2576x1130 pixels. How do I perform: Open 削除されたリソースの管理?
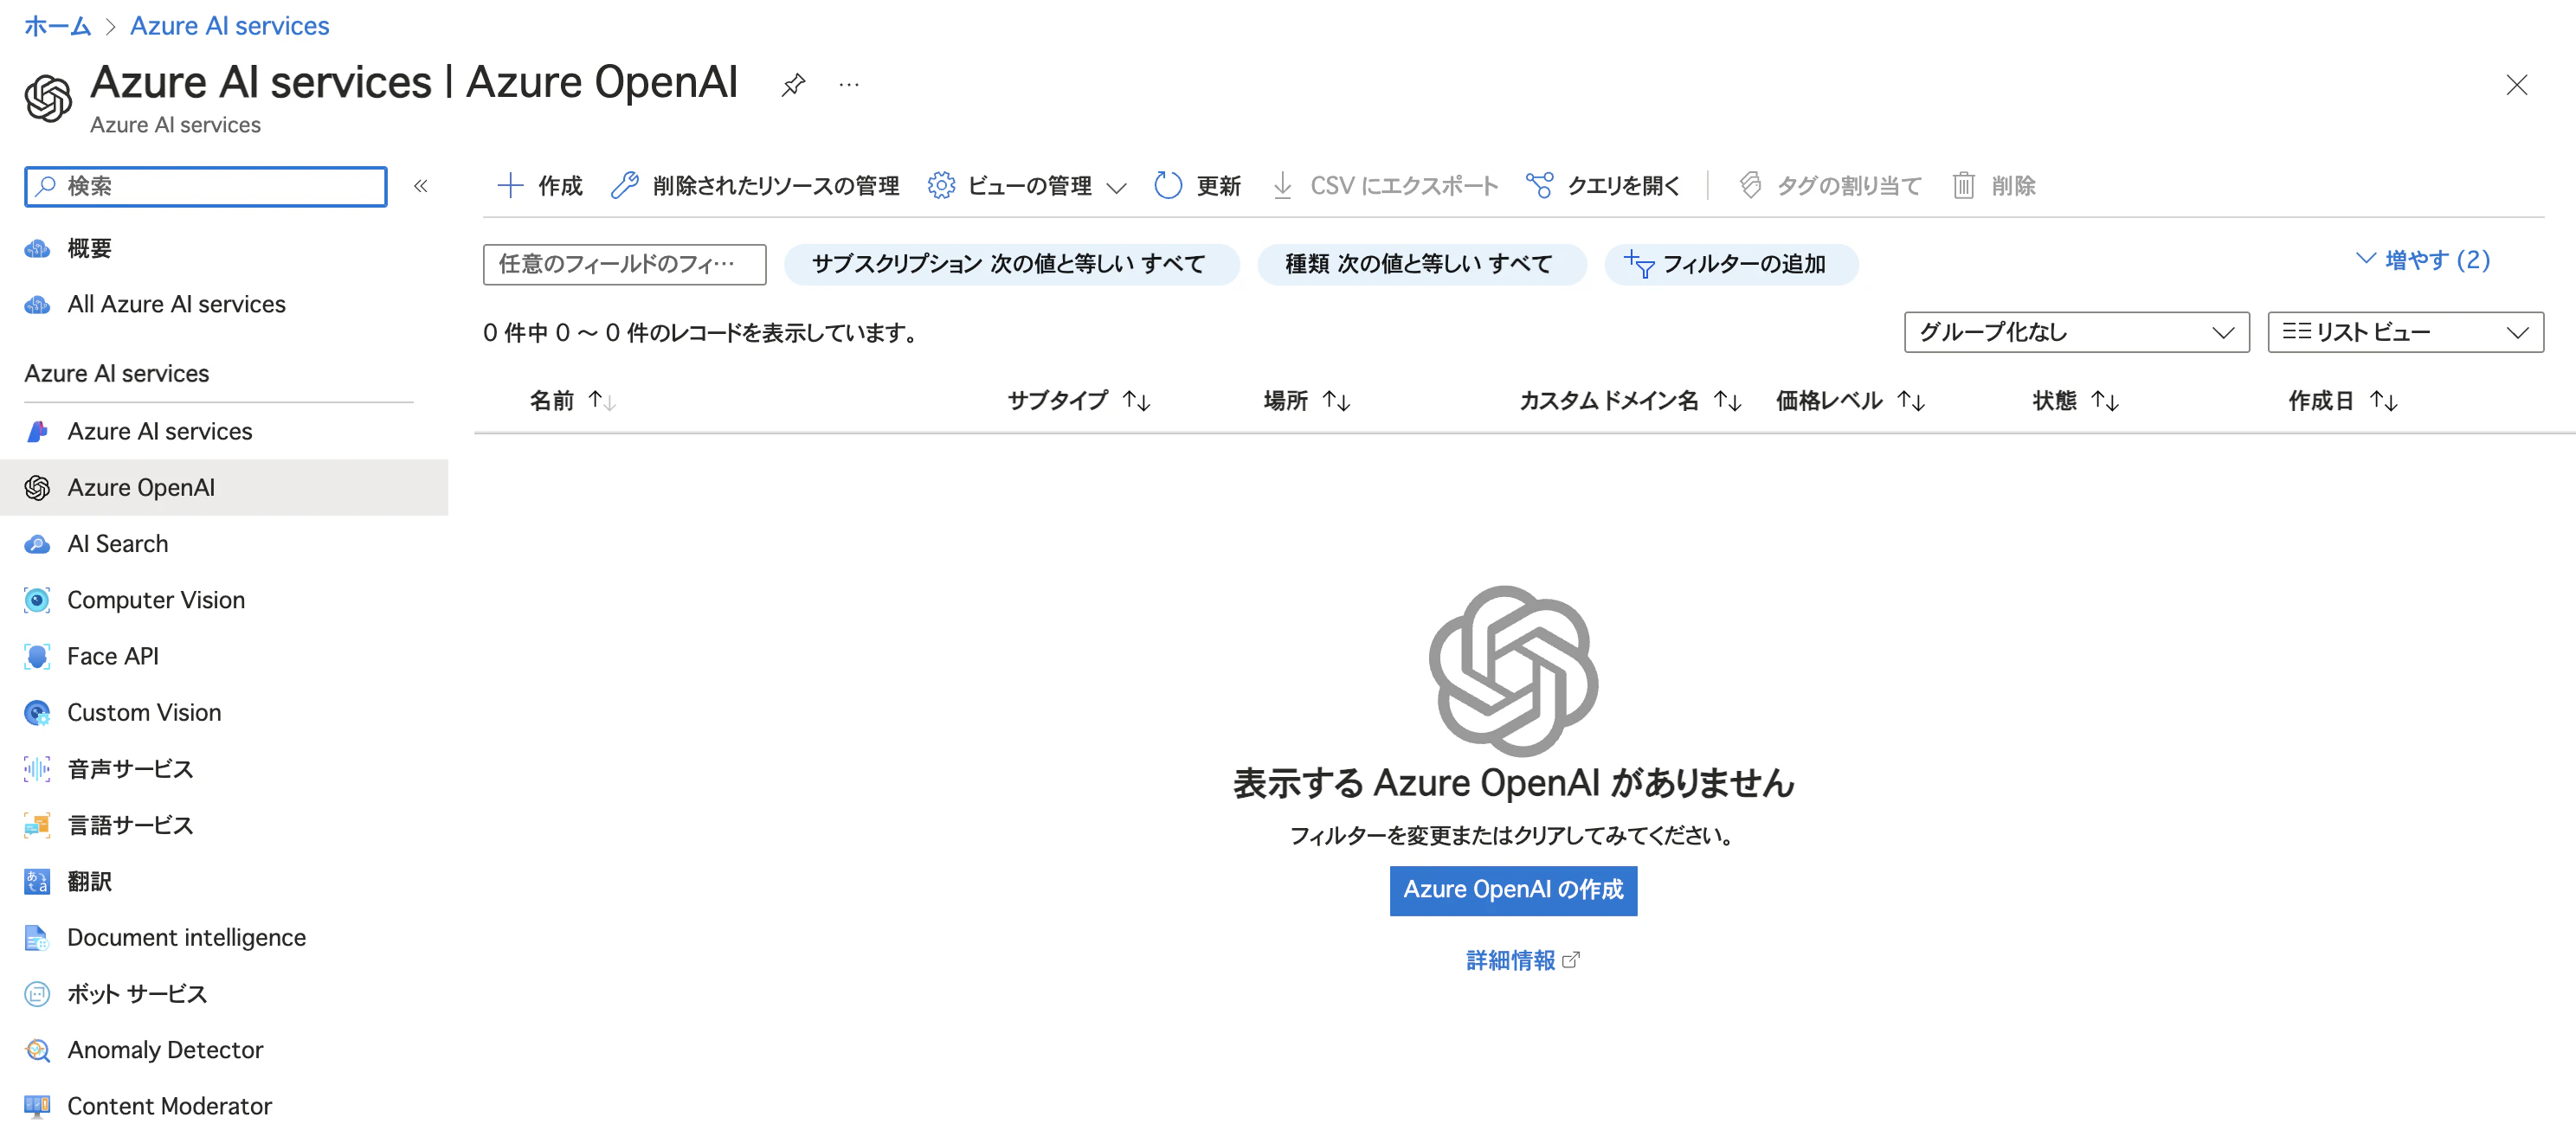(x=755, y=185)
